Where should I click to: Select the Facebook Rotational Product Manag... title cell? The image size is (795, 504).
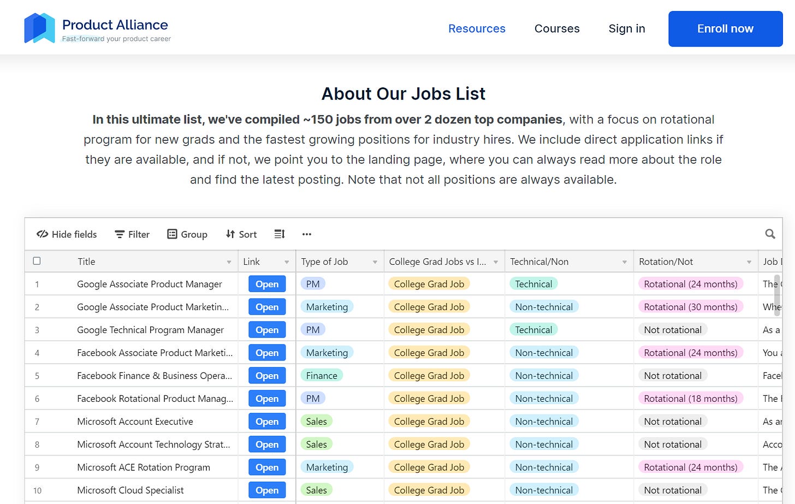tap(155, 399)
